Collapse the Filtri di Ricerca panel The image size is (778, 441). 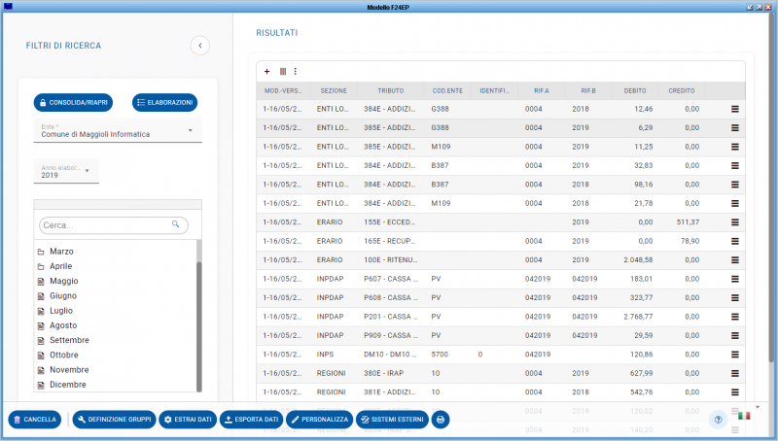(199, 45)
